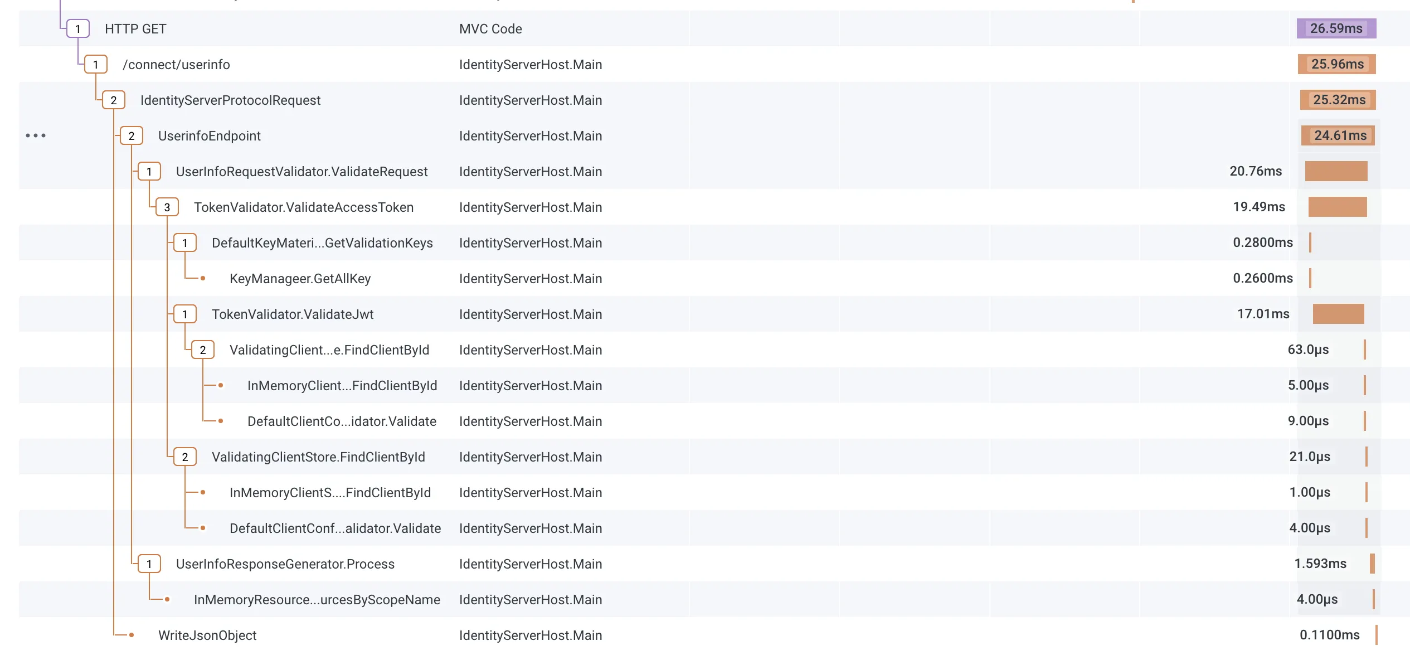Screen dimensions: 1410x660
Task: Click the bullet marker beside WriteJsonObject
Action: [132, 635]
